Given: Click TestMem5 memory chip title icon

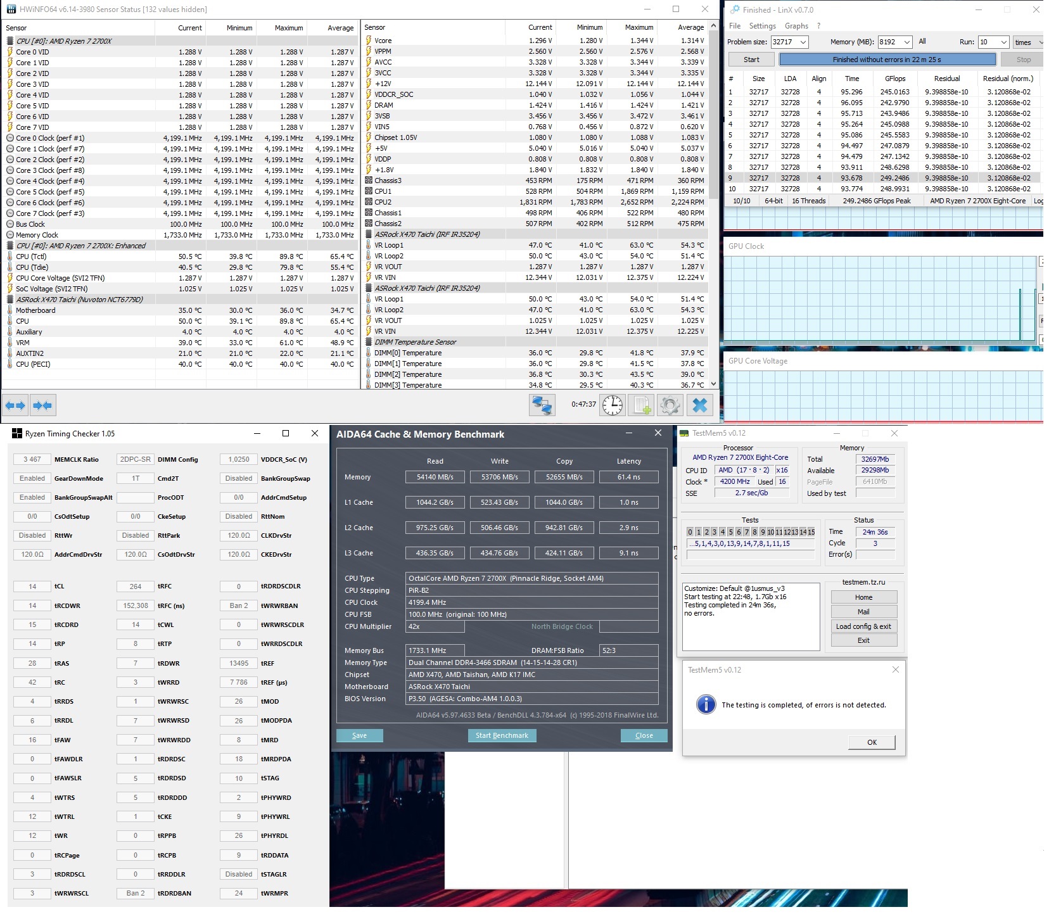Looking at the screenshot, I should pyautogui.click(x=684, y=433).
